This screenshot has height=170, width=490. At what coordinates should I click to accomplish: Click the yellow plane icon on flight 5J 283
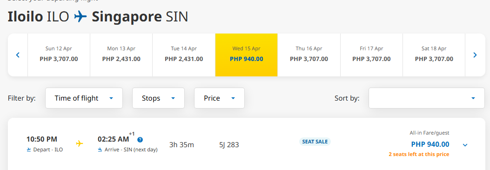coord(80,143)
